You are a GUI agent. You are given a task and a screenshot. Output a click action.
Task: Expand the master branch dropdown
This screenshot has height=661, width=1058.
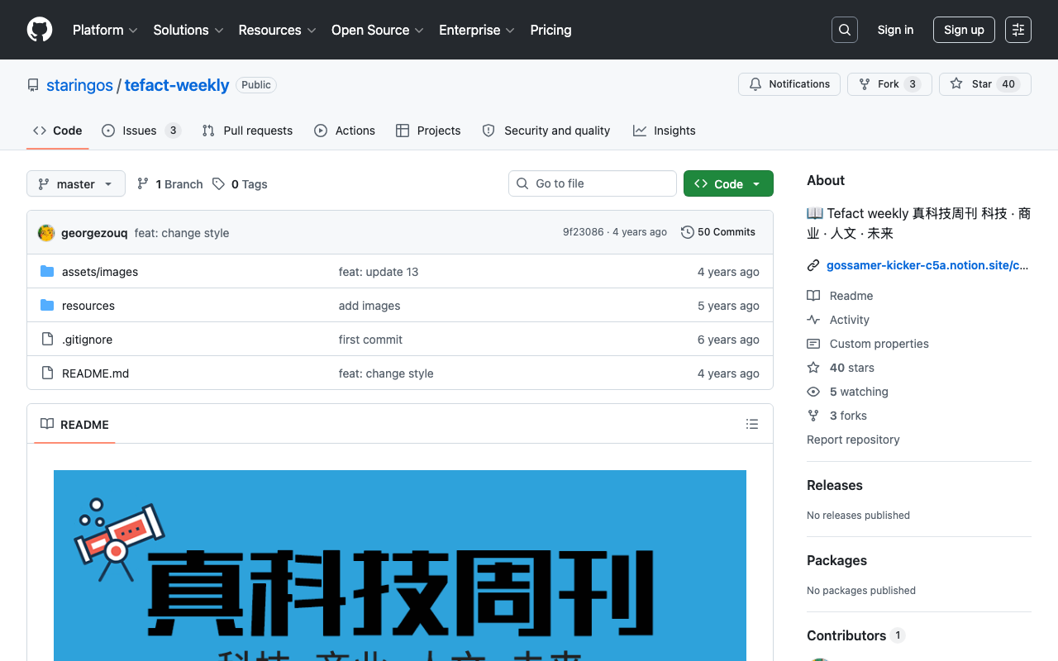coord(76,183)
